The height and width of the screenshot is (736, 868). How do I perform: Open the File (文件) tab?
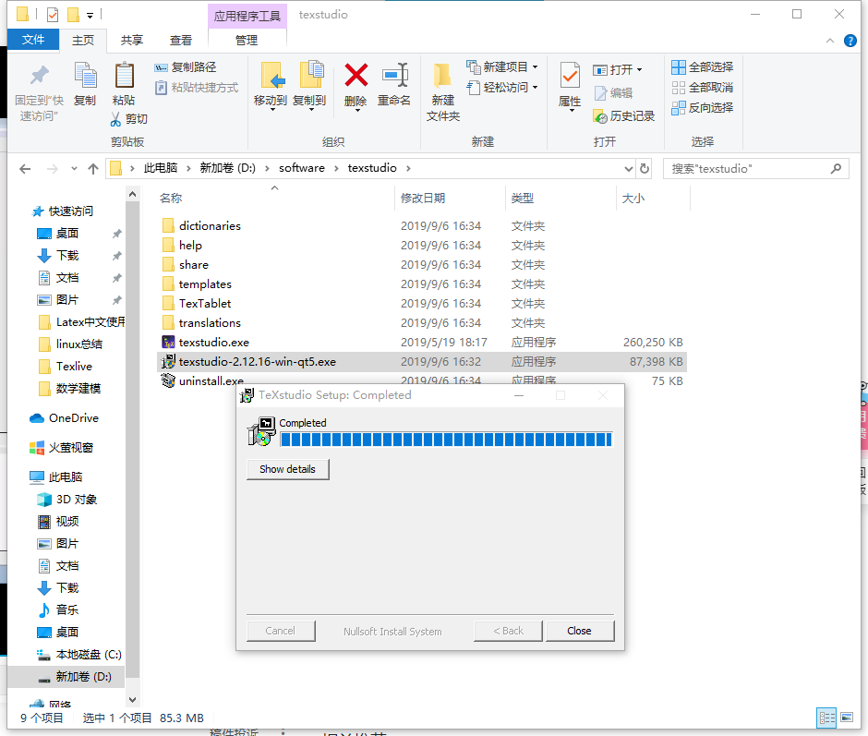tap(33, 40)
